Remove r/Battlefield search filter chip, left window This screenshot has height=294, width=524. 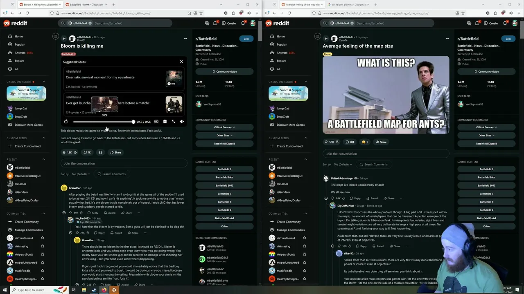(90, 23)
